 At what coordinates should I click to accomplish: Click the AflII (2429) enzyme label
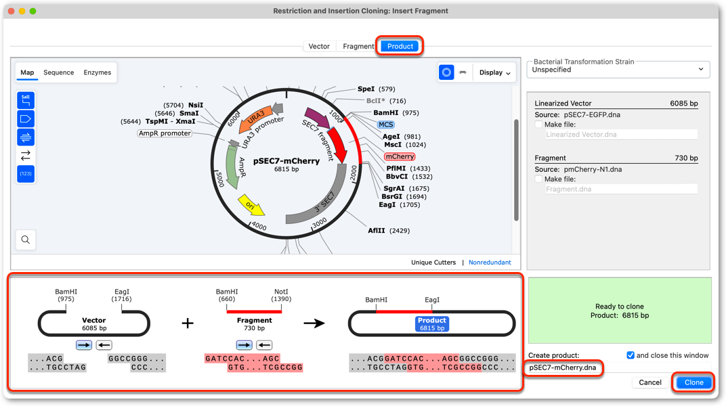[x=389, y=230]
